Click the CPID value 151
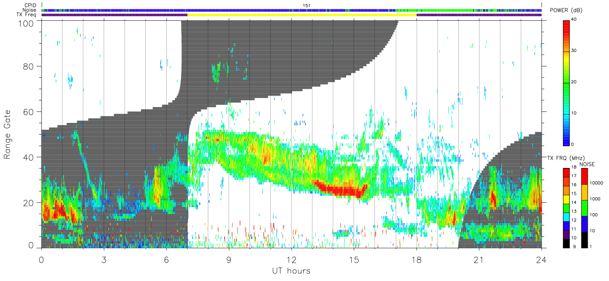Viewport: 609px width, 281px height. (306, 5)
